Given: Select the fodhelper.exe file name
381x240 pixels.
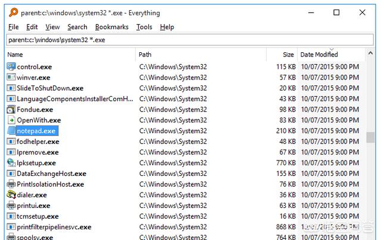Looking at the screenshot, I should click(38, 141).
